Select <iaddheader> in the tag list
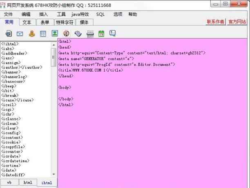The height and width of the screenshot is (188, 250). 14,53
